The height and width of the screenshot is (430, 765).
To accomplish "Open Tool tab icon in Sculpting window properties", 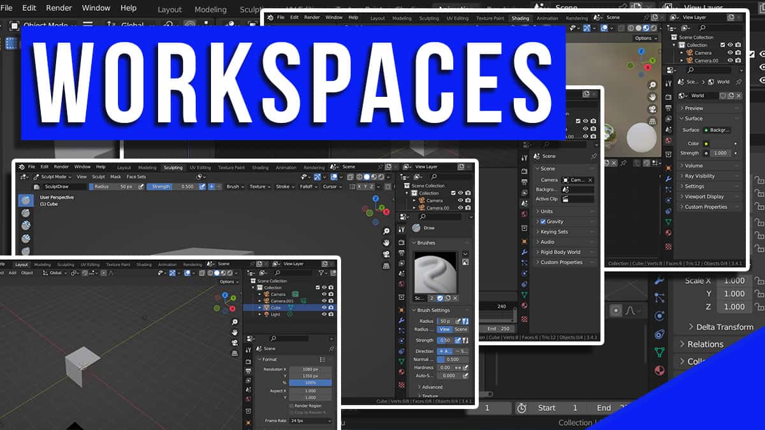I will (401, 229).
